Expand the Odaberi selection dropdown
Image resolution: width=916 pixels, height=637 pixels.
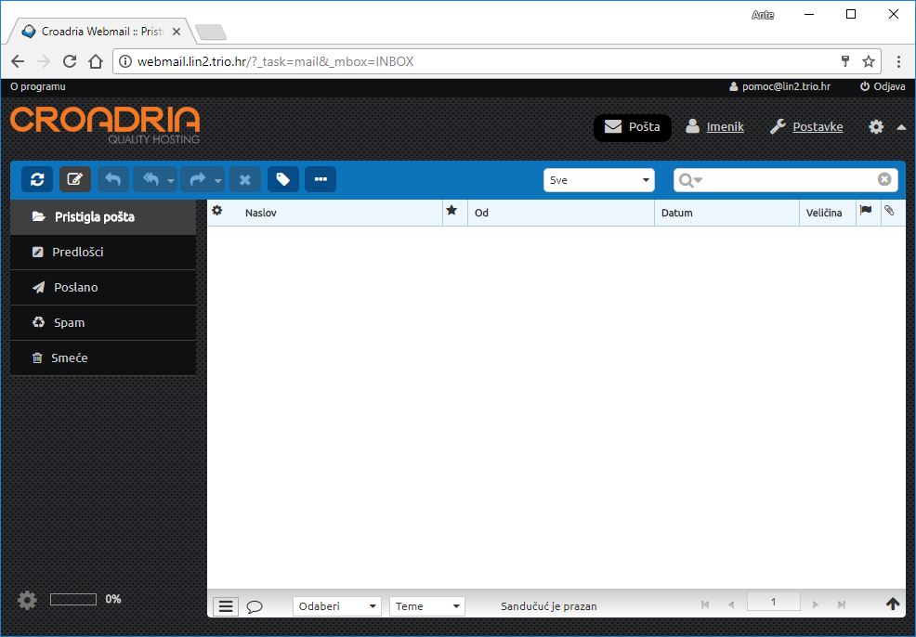(336, 606)
